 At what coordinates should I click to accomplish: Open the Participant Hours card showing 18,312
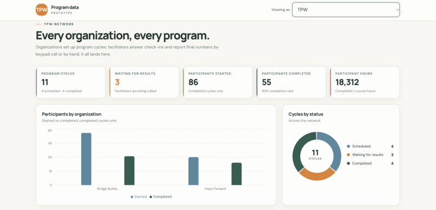pos(365,82)
